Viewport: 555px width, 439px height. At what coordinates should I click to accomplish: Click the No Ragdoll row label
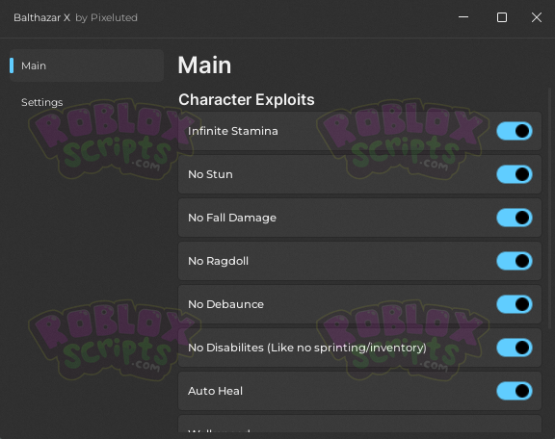pos(218,261)
